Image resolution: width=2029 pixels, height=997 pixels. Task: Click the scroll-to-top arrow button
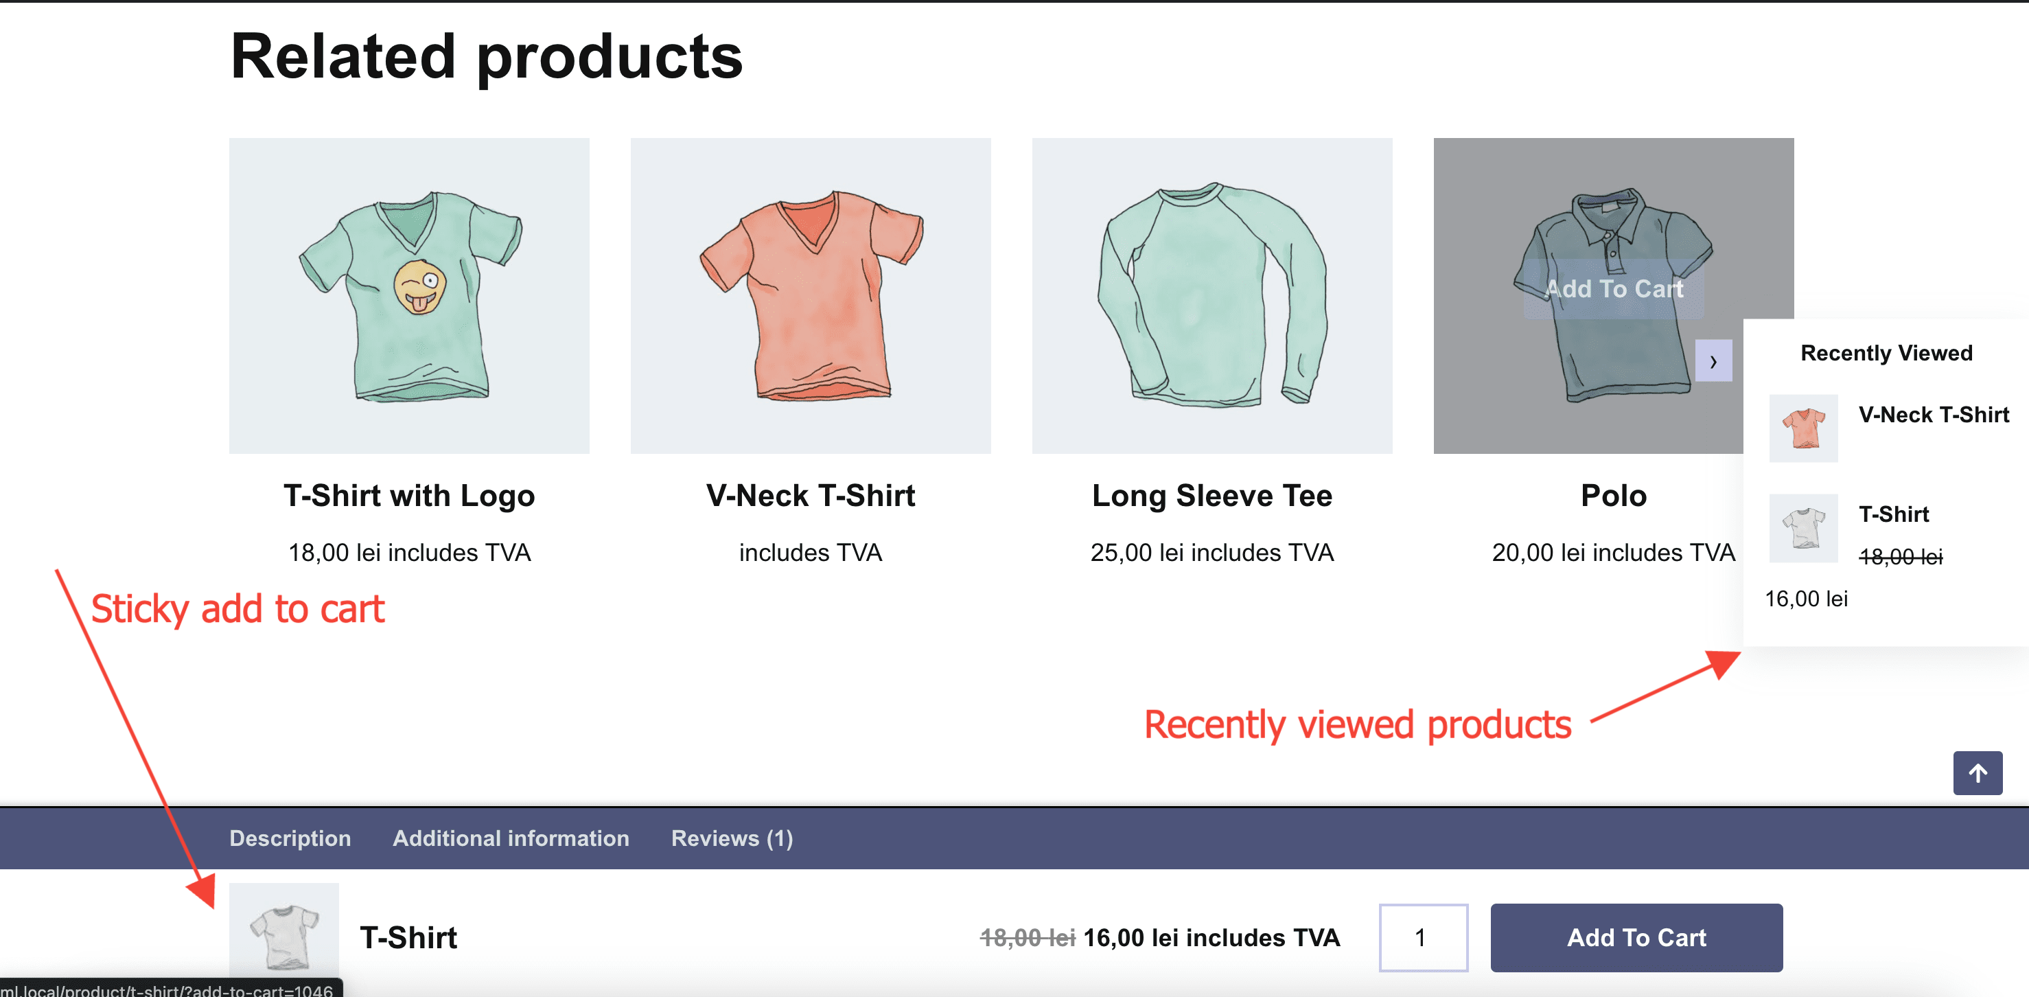tap(1977, 773)
